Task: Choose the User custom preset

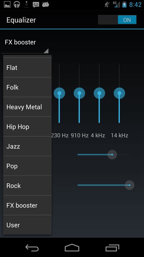Action: pos(27,225)
